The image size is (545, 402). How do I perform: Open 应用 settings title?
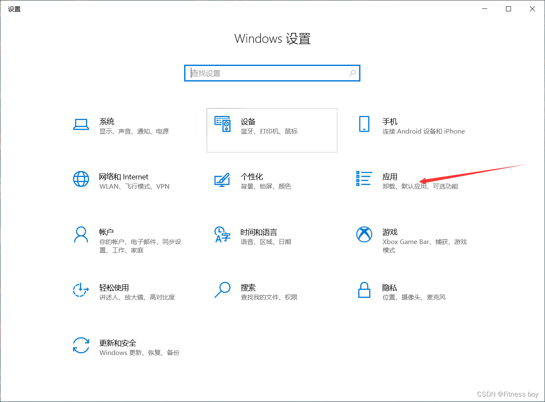(390, 176)
